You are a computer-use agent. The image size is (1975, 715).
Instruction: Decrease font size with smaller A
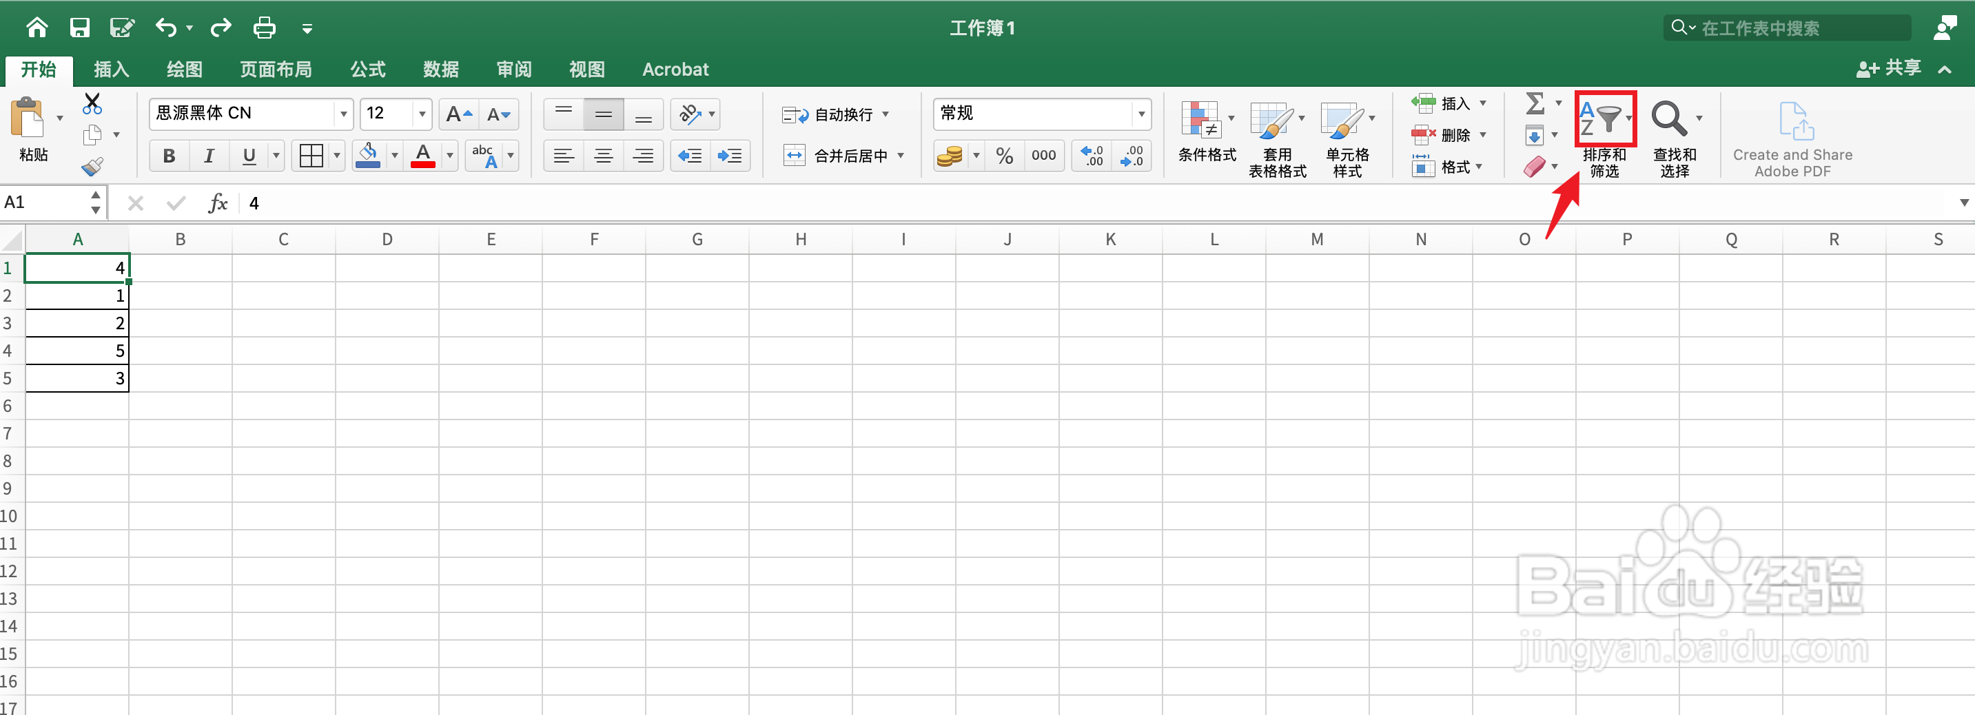[499, 114]
